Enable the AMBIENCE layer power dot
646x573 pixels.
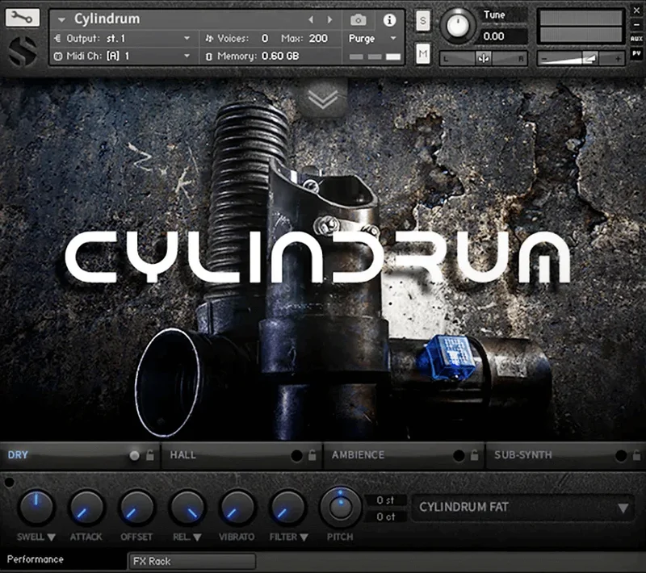click(459, 455)
